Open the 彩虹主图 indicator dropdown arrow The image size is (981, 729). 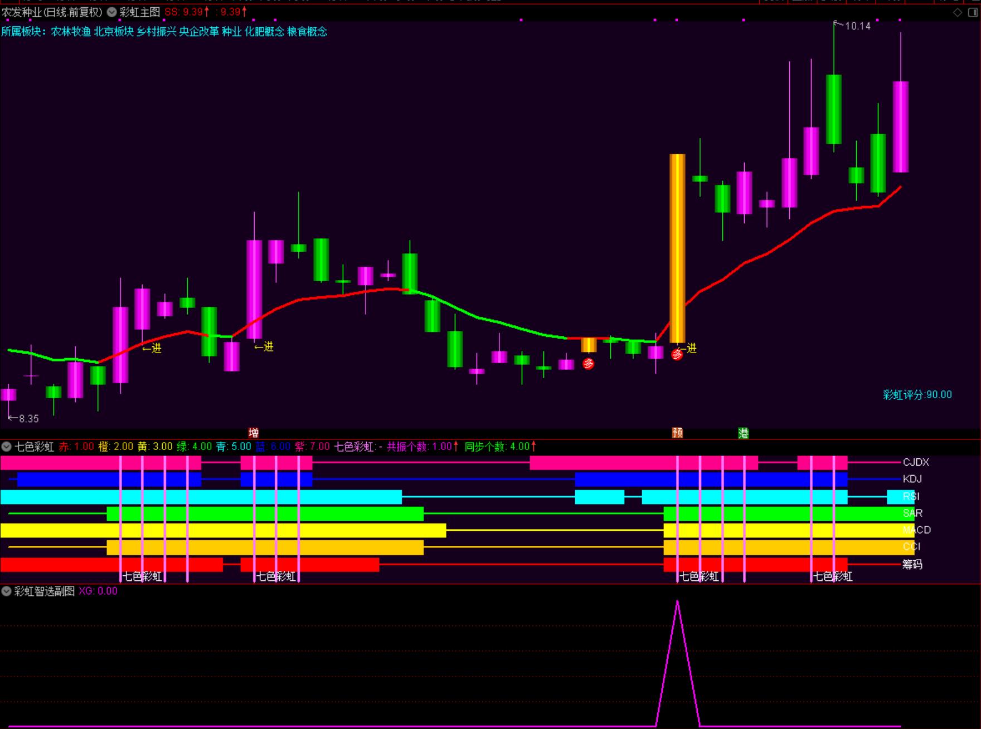tap(111, 12)
